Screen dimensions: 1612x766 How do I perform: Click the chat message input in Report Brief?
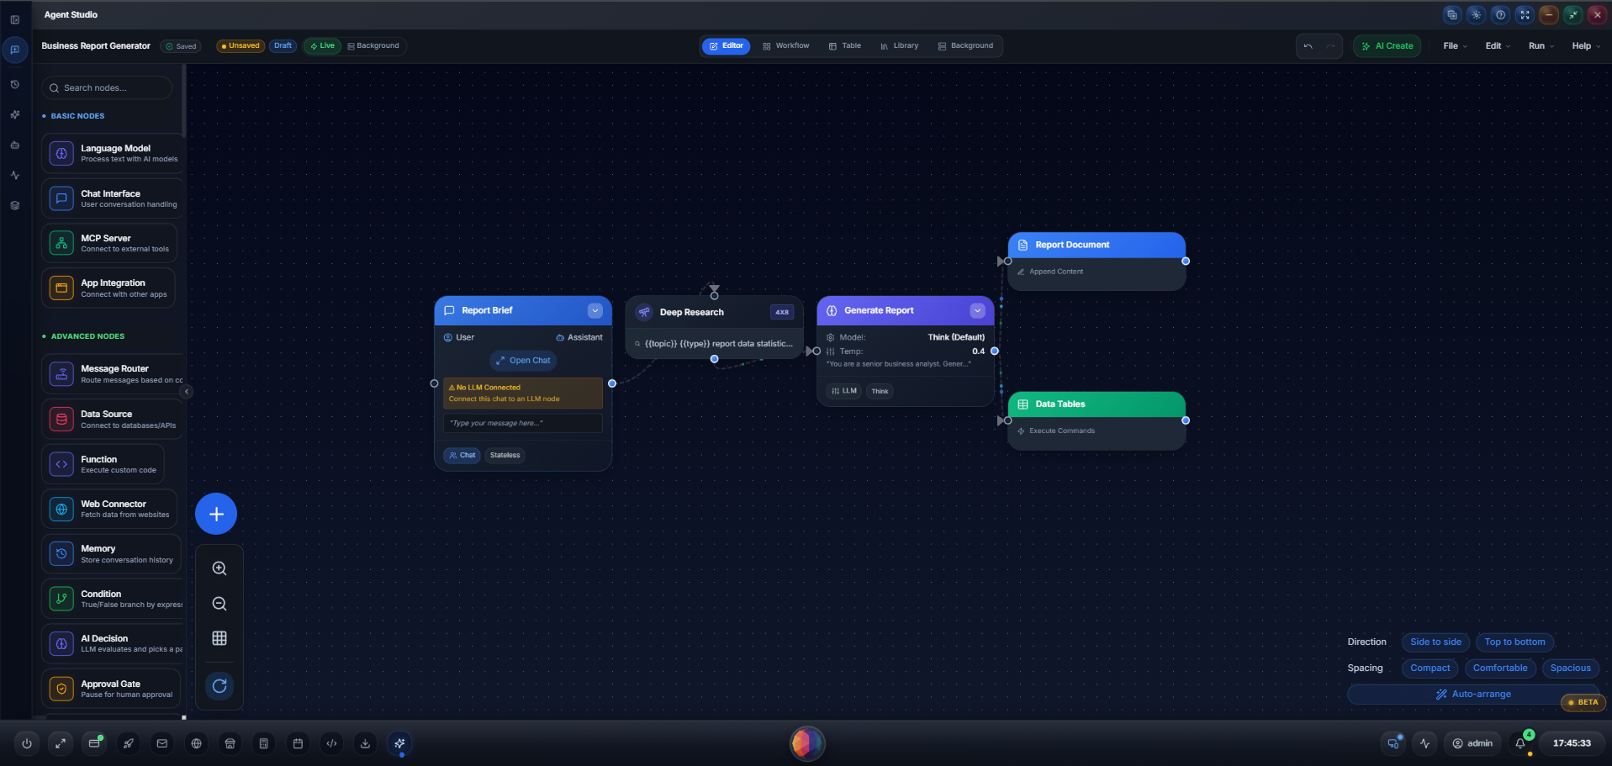tap(523, 423)
